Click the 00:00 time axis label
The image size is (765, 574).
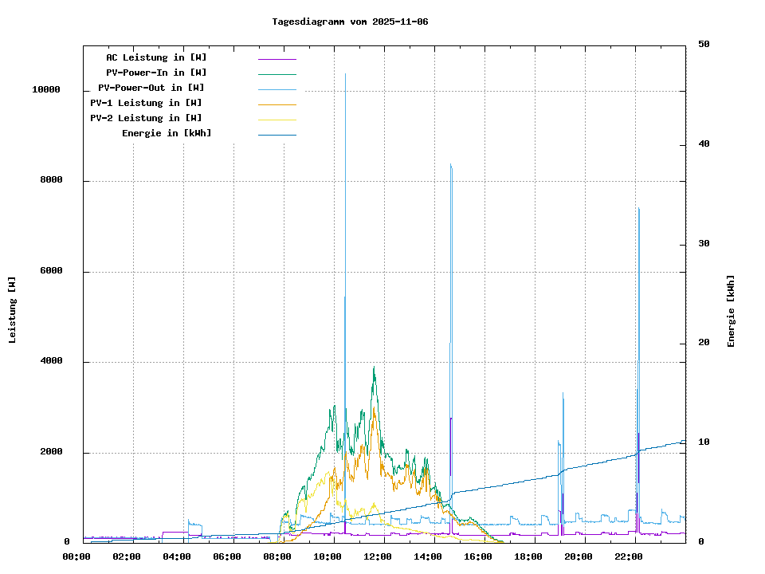click(76, 556)
